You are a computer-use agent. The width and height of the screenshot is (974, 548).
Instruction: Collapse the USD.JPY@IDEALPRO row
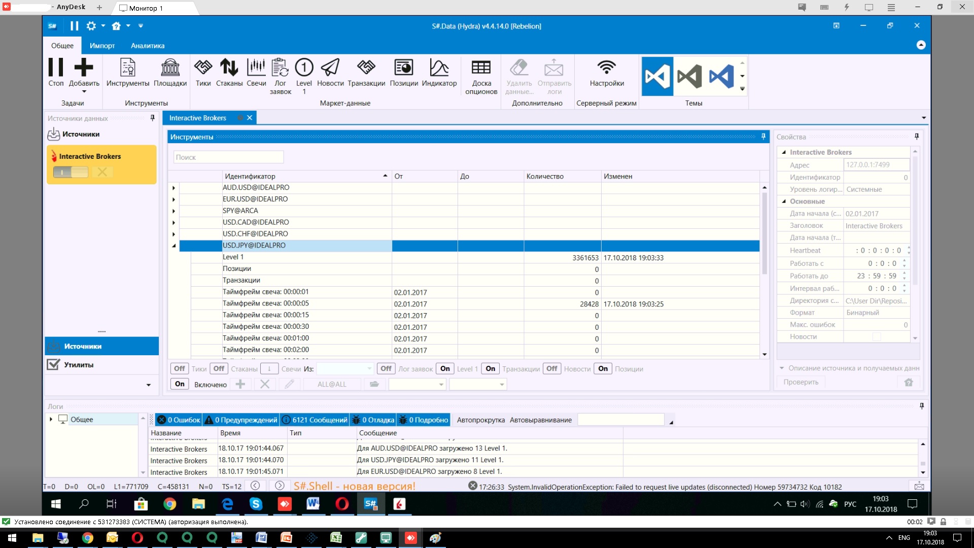coord(173,246)
